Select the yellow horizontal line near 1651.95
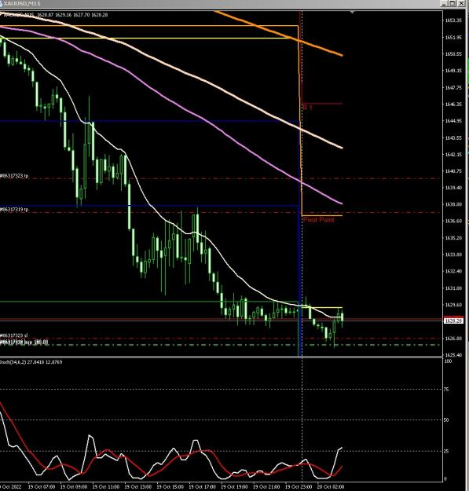Viewport: 469px width, 491px height. 148,38
